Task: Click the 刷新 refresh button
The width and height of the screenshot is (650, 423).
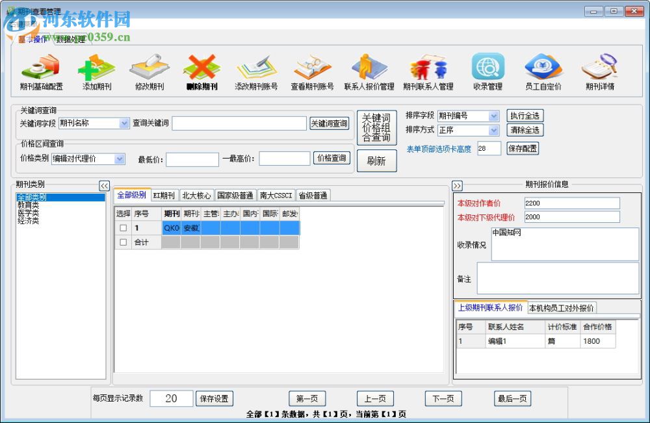Action: point(376,160)
